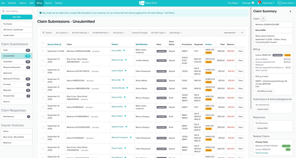
Task: Click Derek Taylor's filter funnel icon
Action: click(x=125, y=148)
